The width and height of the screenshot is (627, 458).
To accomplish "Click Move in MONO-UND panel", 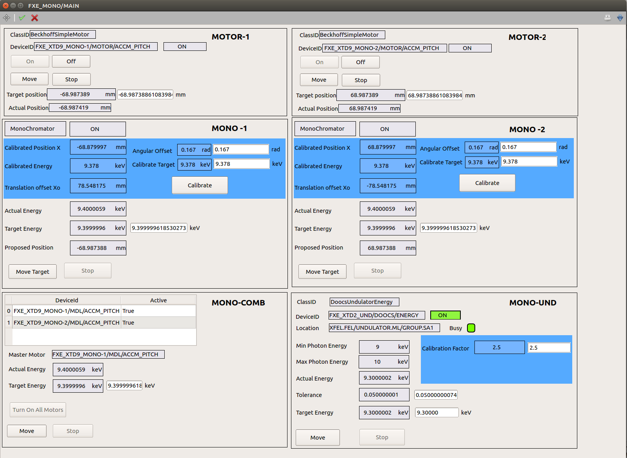I will pos(318,438).
